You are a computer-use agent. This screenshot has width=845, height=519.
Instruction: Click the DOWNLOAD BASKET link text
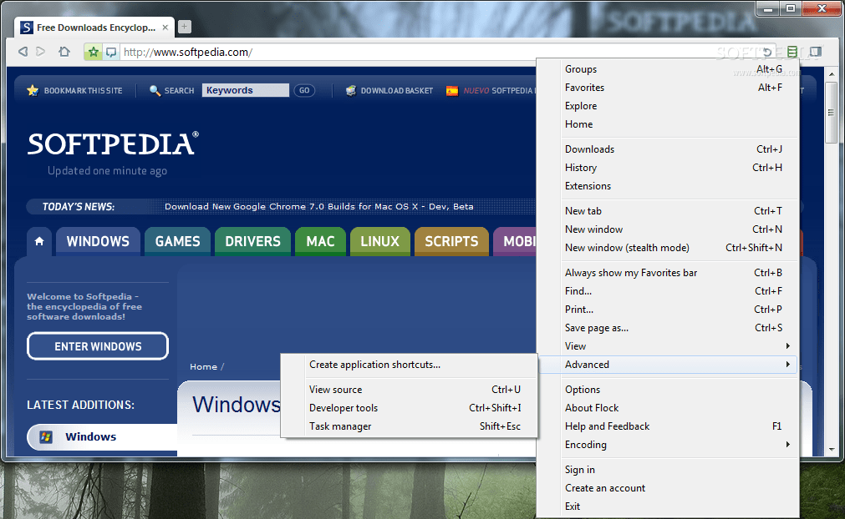pos(397,90)
